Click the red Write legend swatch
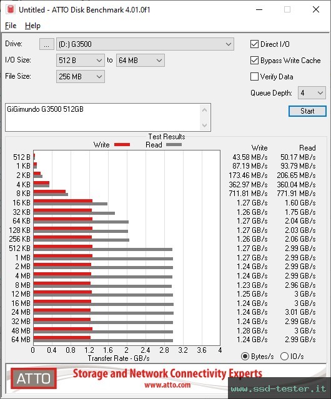 tap(122, 145)
